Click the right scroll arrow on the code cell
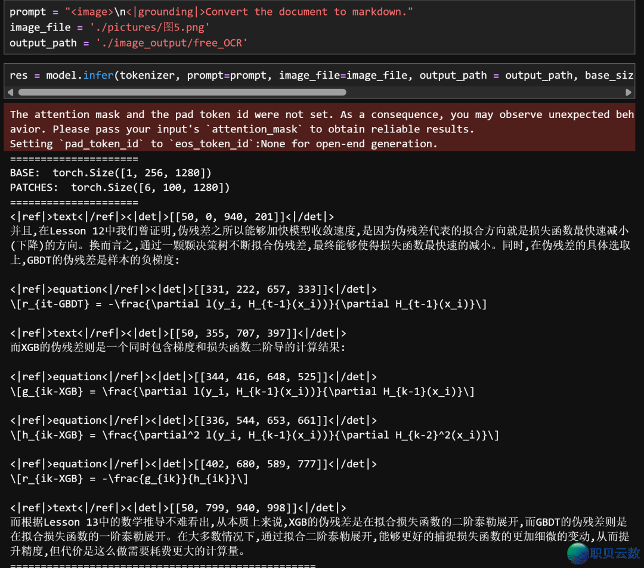This screenshot has height=568, width=644. (629, 92)
